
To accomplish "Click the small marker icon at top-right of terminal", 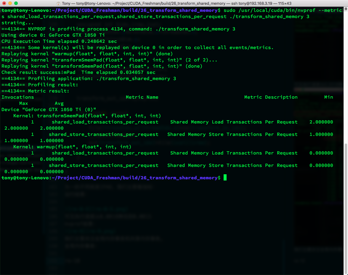I will click(x=344, y=10).
